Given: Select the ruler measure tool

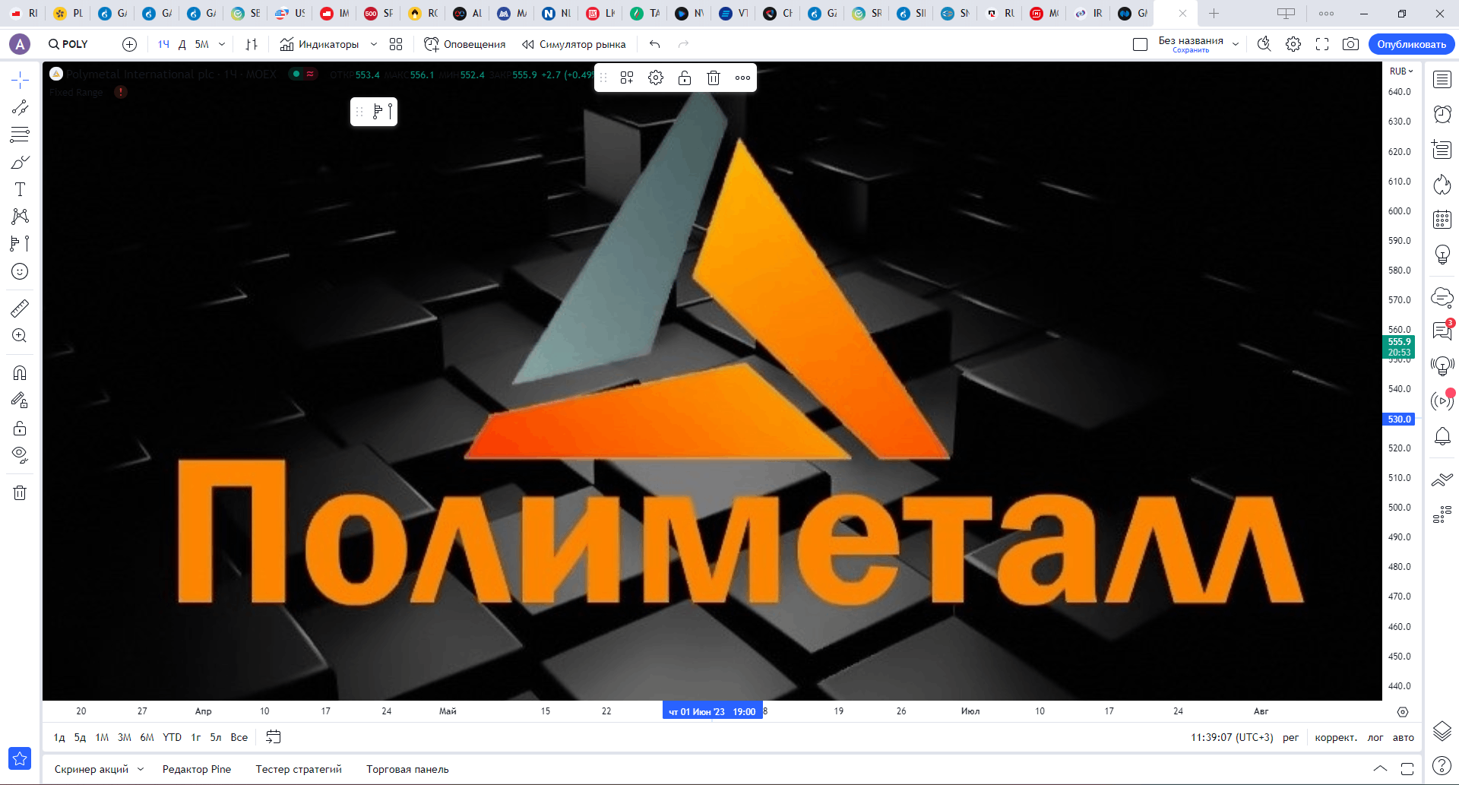Looking at the screenshot, I should click(20, 308).
